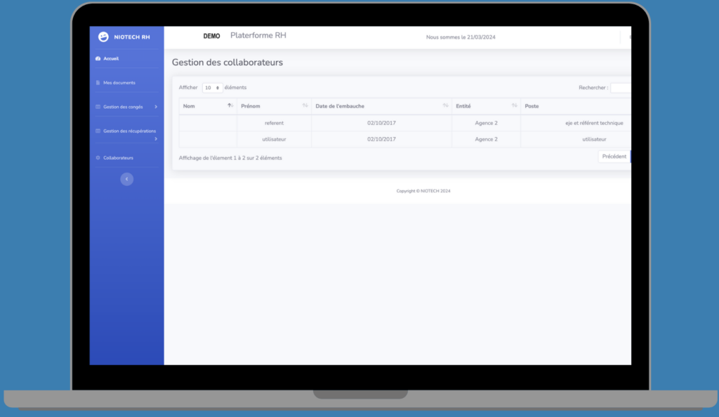Image resolution: width=719 pixels, height=417 pixels.
Task: Sort table by Nom column arrows
Action: tap(230, 106)
